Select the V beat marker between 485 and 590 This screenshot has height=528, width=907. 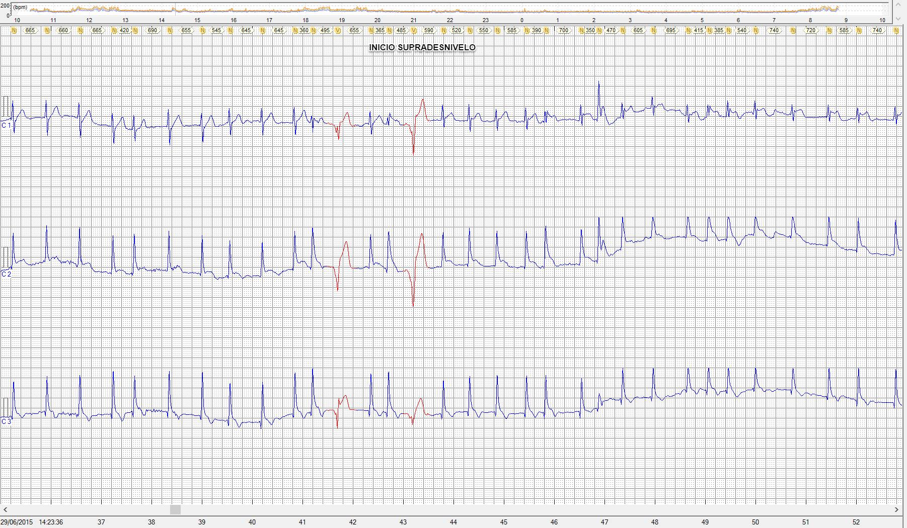[414, 30]
